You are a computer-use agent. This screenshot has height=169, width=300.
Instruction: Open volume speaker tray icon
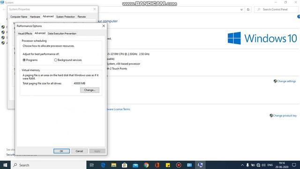[x=263, y=165]
